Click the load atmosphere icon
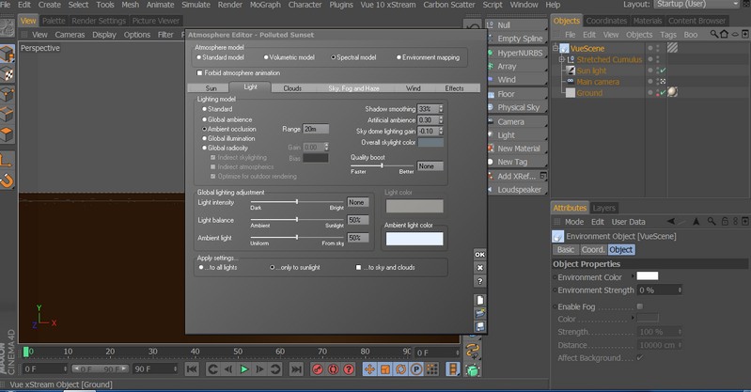The width and height of the screenshot is (751, 392). tap(479, 313)
